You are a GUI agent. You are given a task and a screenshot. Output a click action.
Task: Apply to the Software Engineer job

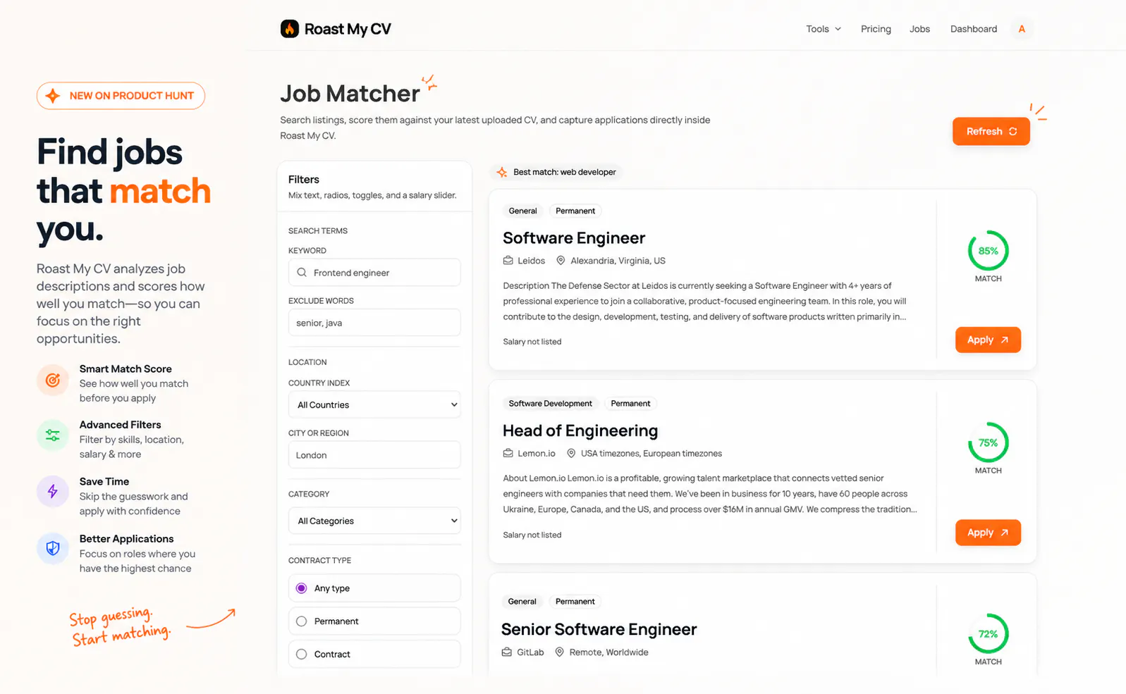click(988, 340)
